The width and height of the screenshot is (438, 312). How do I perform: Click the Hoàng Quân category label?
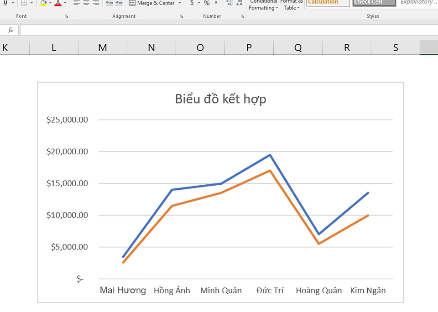pos(319,291)
